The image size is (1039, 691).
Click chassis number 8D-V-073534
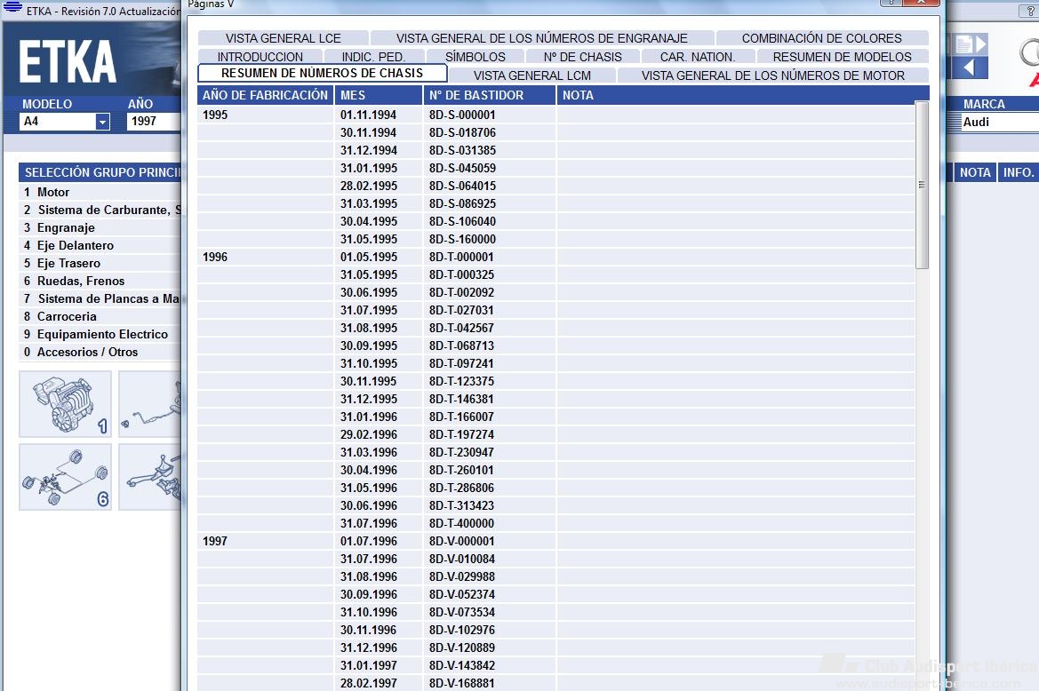point(461,612)
